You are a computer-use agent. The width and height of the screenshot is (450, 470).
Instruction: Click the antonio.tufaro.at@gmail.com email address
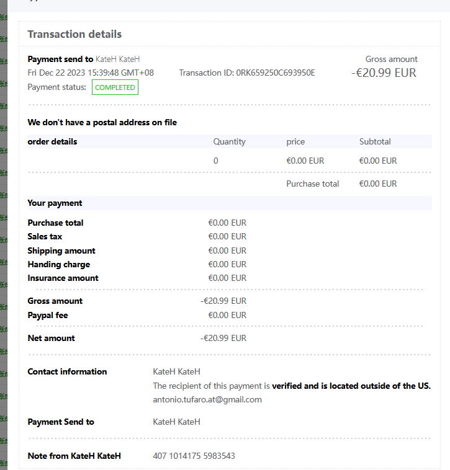[207, 399]
